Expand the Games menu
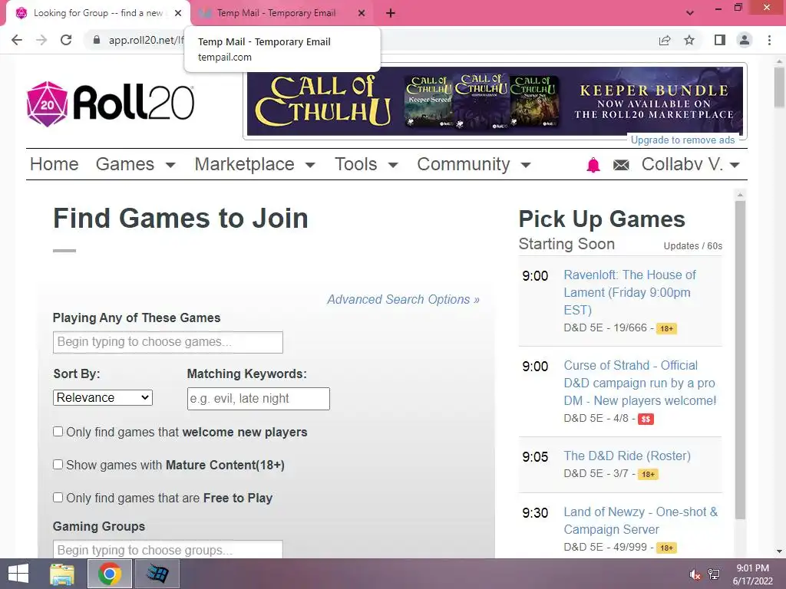 click(x=135, y=164)
